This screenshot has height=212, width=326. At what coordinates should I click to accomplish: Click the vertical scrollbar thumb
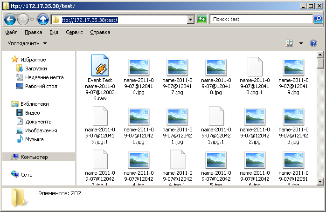(320, 63)
